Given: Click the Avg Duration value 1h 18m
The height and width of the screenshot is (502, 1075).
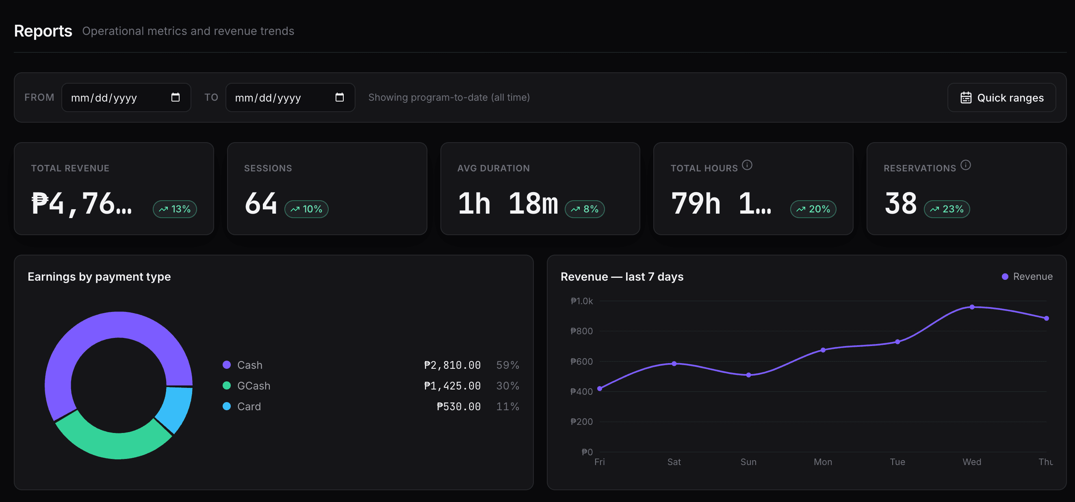Looking at the screenshot, I should point(508,204).
